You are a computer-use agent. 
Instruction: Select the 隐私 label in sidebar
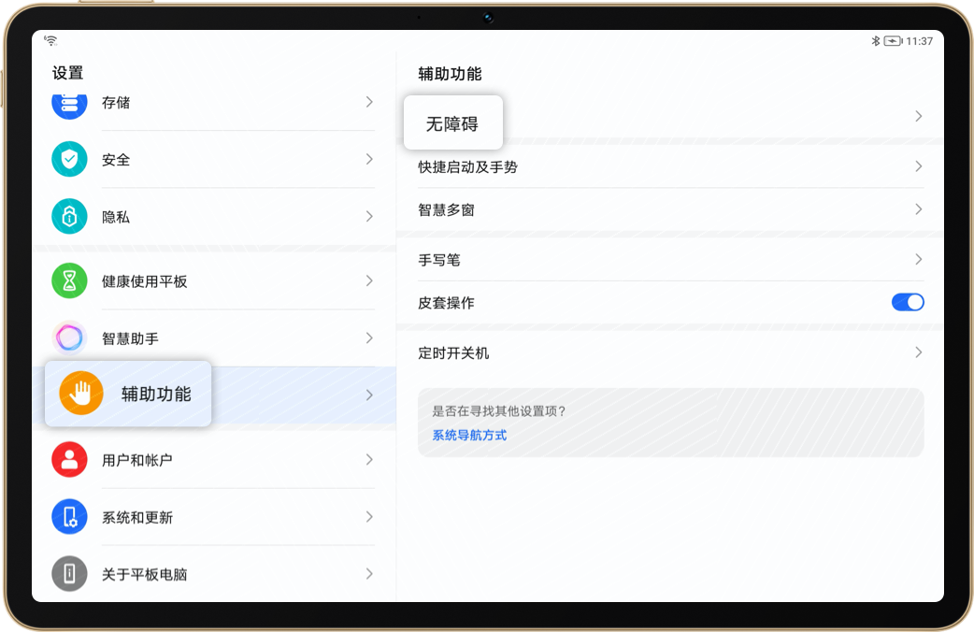[116, 217]
